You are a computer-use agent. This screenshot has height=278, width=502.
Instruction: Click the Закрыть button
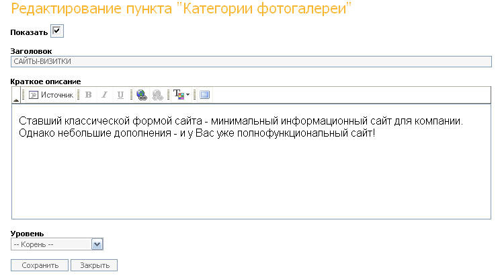94,265
